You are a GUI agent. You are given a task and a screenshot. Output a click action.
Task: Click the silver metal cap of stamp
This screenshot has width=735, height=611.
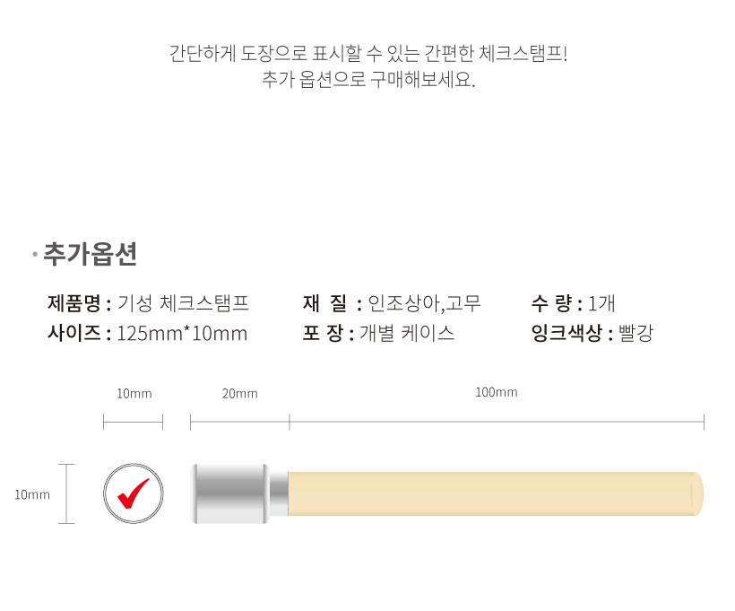point(230,493)
